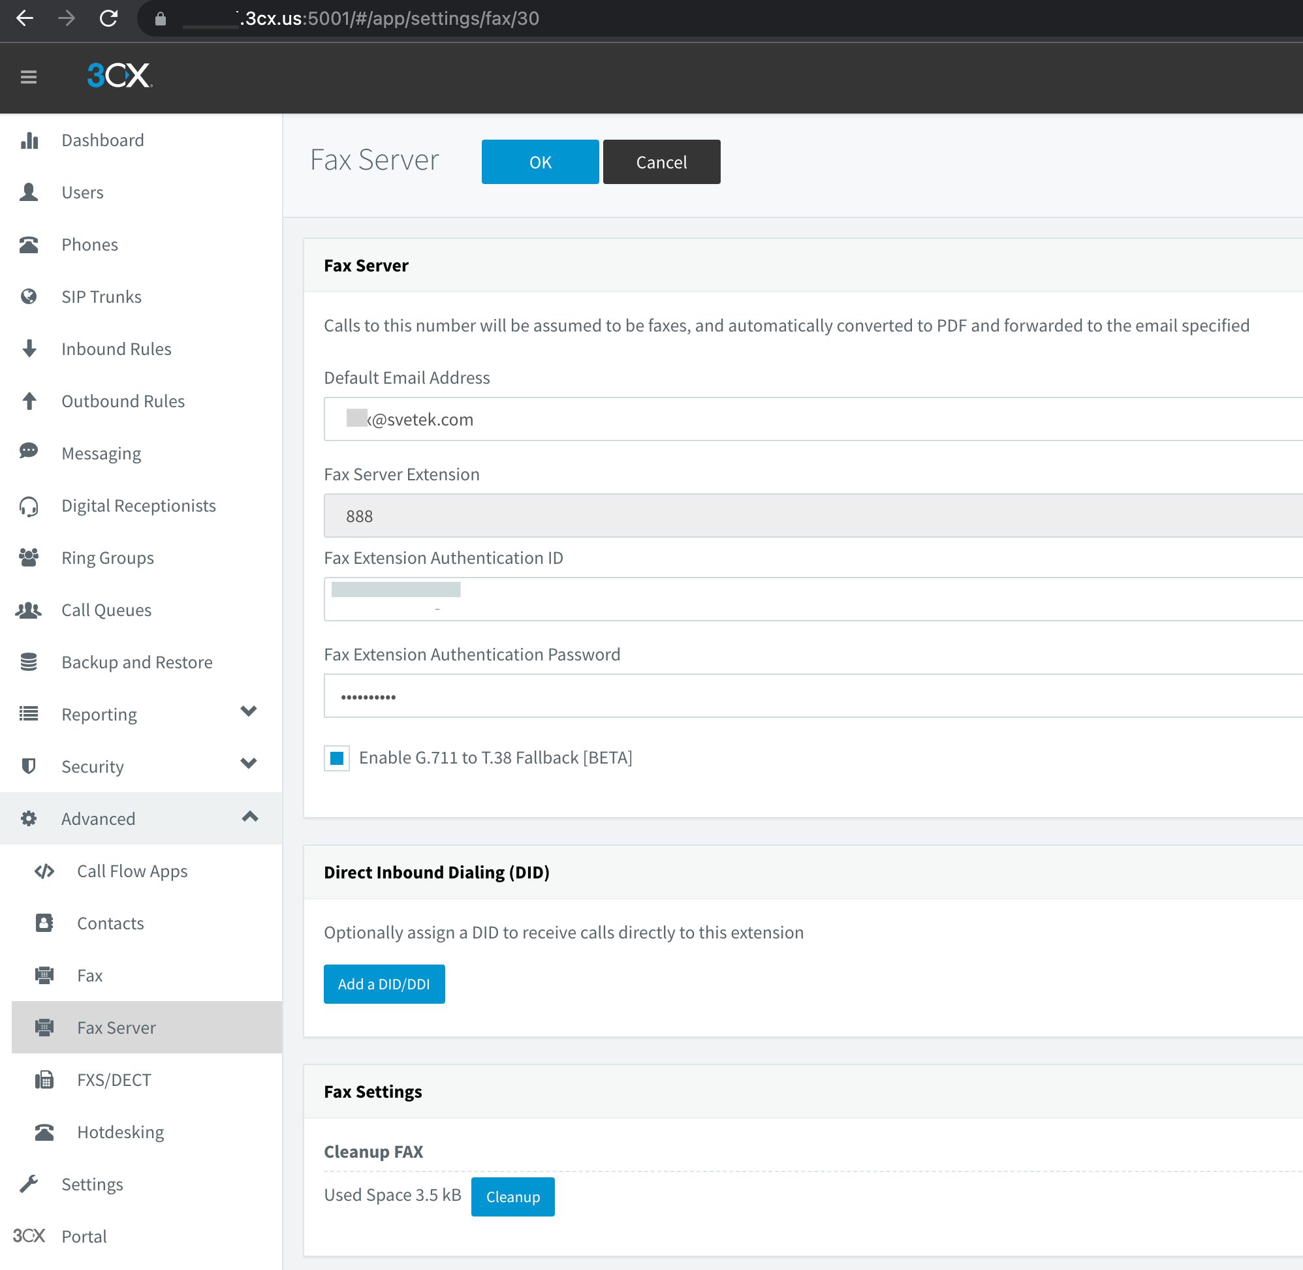This screenshot has width=1303, height=1270.
Task: Click Fax Extension Authentication ID field
Action: (813, 599)
